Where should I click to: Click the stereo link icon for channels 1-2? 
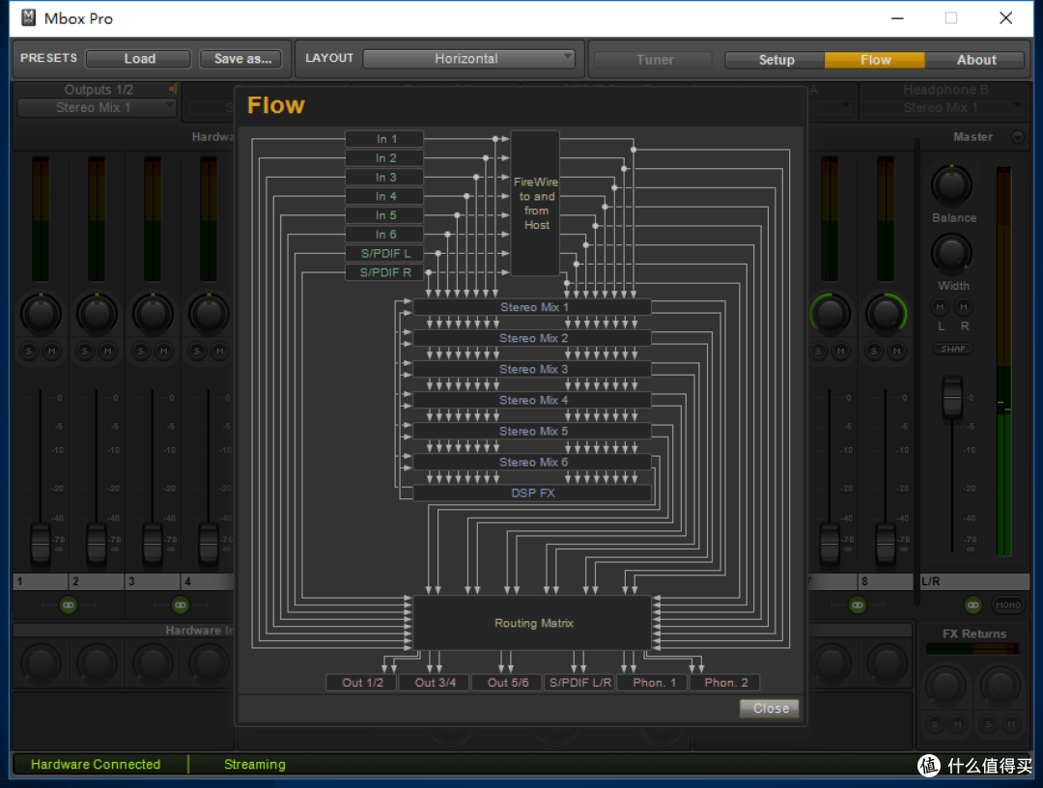coord(68,605)
